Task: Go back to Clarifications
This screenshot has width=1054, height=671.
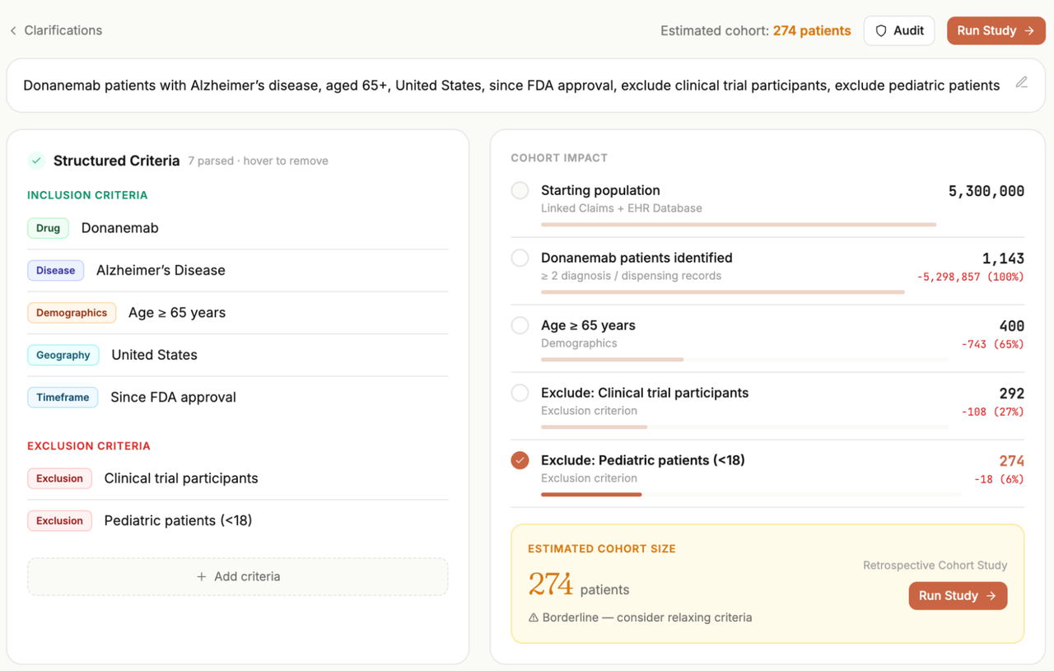Action: tap(56, 30)
